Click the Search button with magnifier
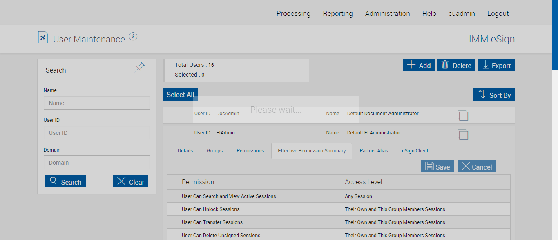 pos(66,182)
